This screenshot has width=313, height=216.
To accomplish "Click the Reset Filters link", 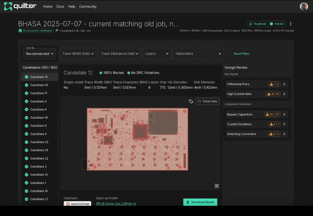I will tap(241, 54).
